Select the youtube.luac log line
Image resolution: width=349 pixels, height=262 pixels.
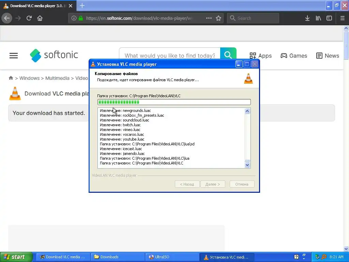[122, 139]
